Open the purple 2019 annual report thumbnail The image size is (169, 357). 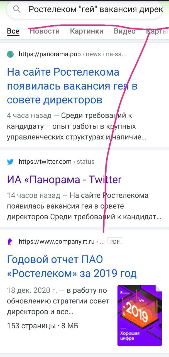click(x=139, y=315)
